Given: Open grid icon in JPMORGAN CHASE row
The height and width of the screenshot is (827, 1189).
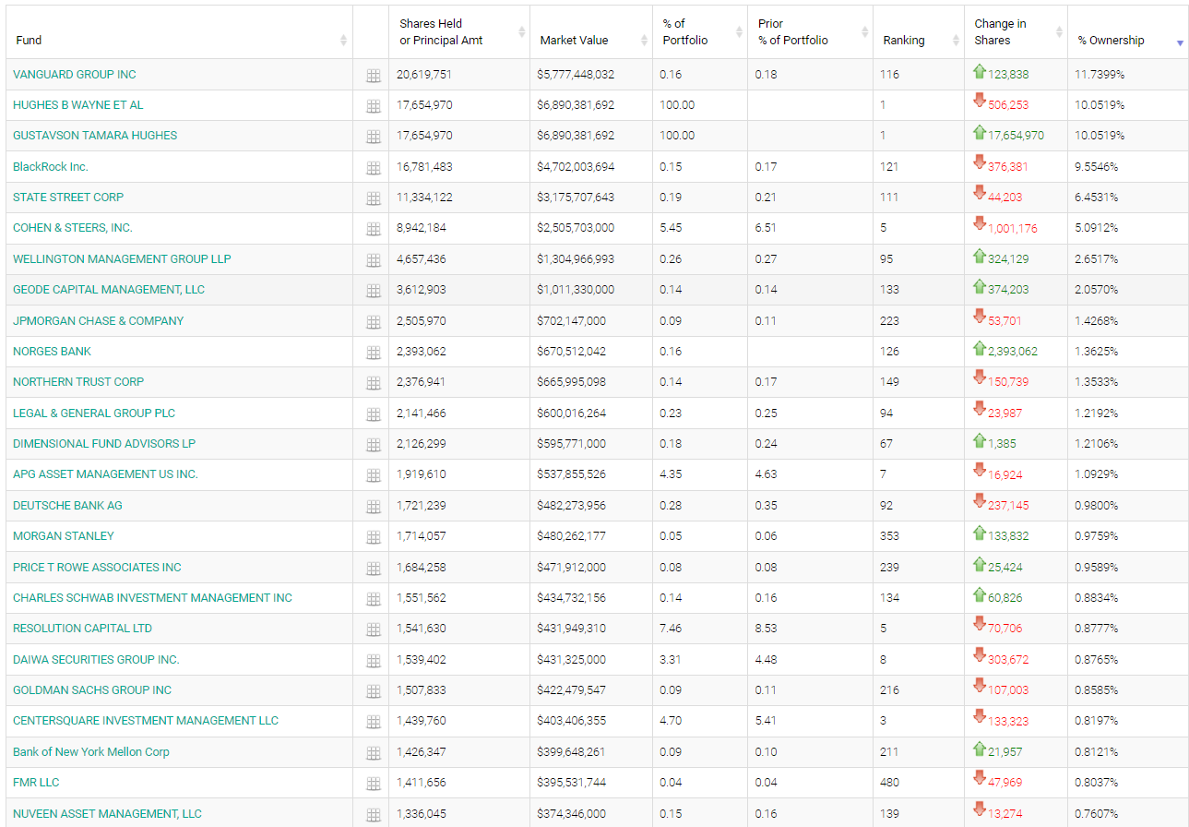Looking at the screenshot, I should coord(374,322).
